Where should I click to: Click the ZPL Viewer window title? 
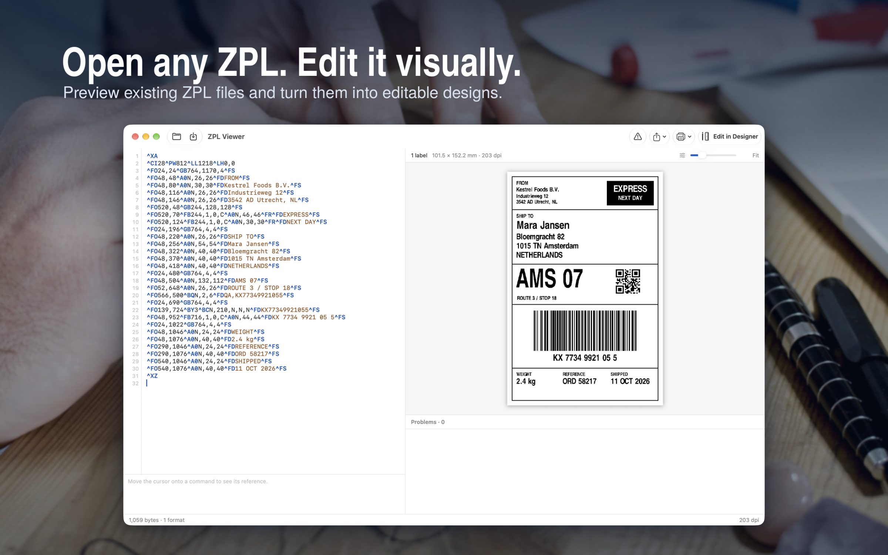click(x=226, y=137)
